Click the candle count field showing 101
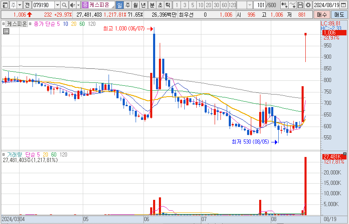The image size is (349, 224). point(260,5)
